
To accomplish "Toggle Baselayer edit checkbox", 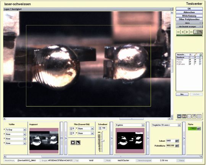I will pyautogui.click(x=195, y=57).
